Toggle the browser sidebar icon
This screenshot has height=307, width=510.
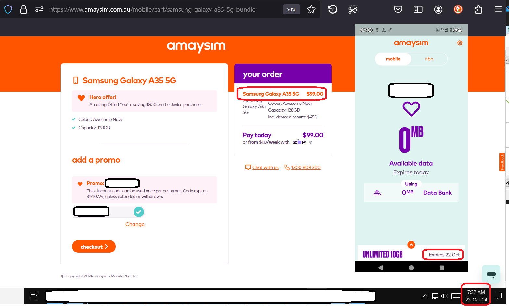point(418,9)
